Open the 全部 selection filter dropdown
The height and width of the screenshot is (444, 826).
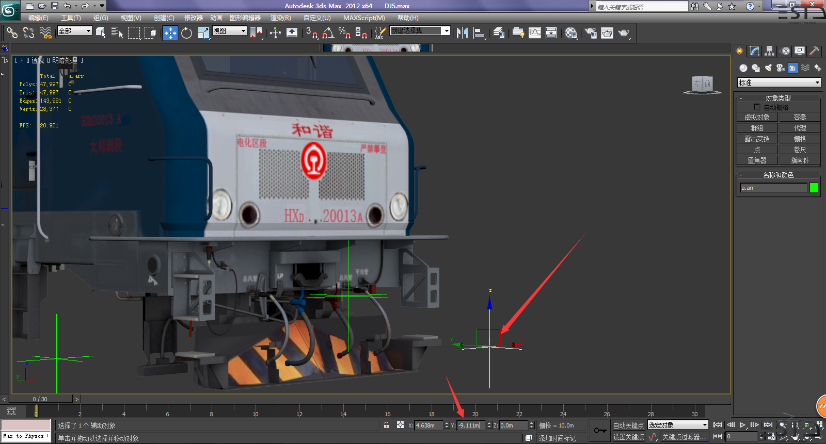75,31
